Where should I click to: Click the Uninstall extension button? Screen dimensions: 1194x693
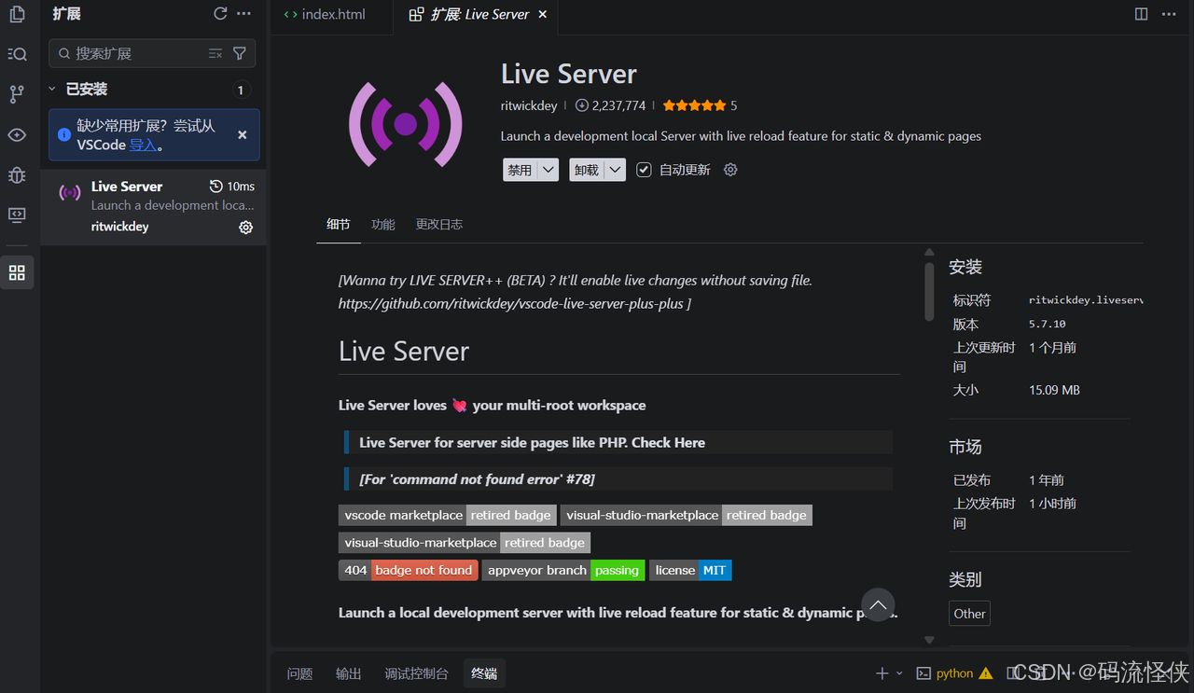pyautogui.click(x=588, y=170)
